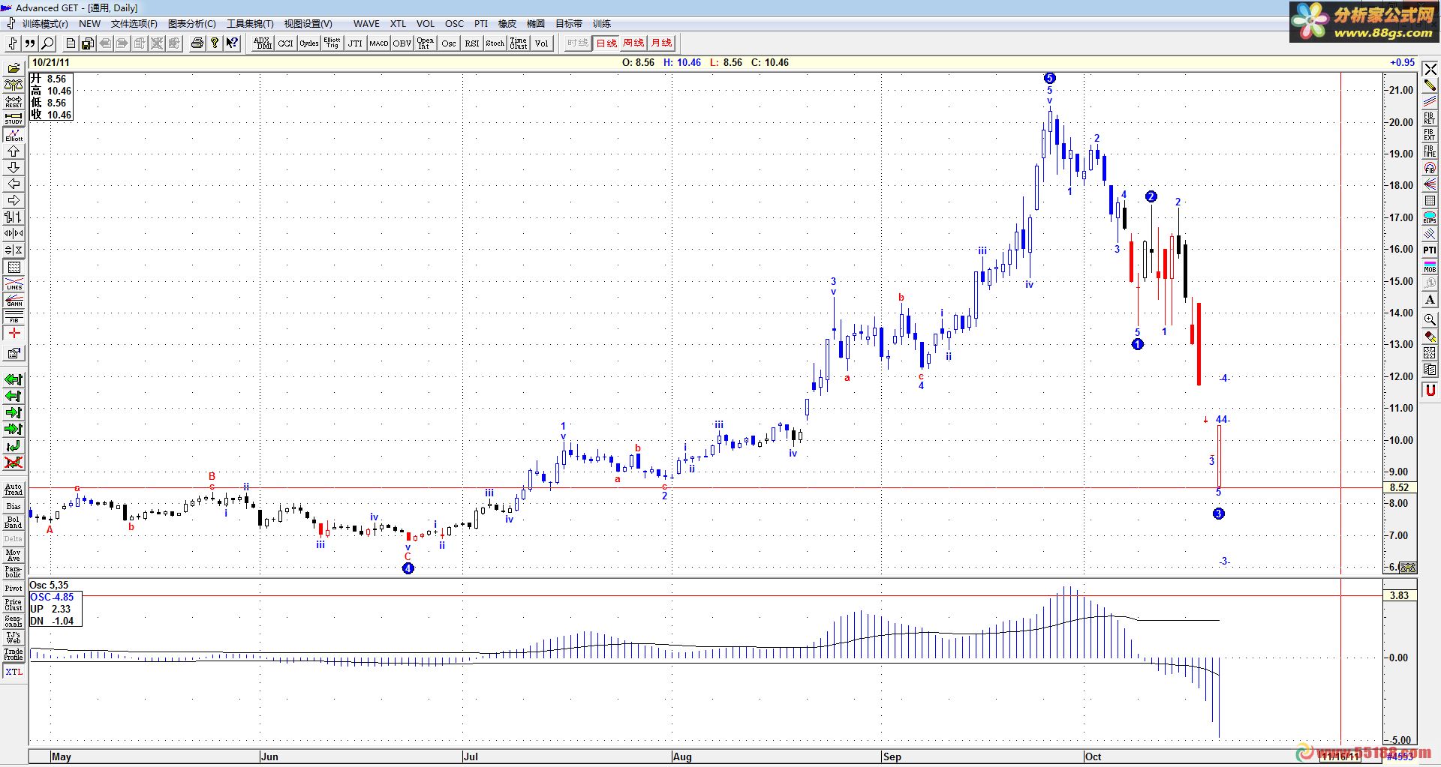
Task: Click PTI in the menu bar
Action: (481, 24)
